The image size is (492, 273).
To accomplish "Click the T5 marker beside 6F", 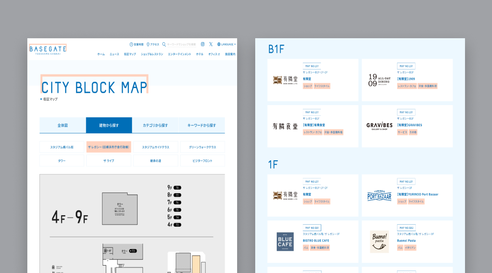I will (177, 210).
